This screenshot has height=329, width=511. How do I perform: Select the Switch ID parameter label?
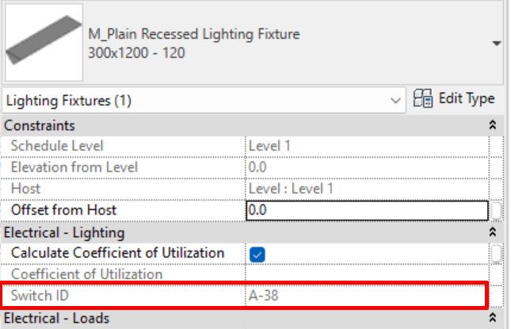[40, 296]
